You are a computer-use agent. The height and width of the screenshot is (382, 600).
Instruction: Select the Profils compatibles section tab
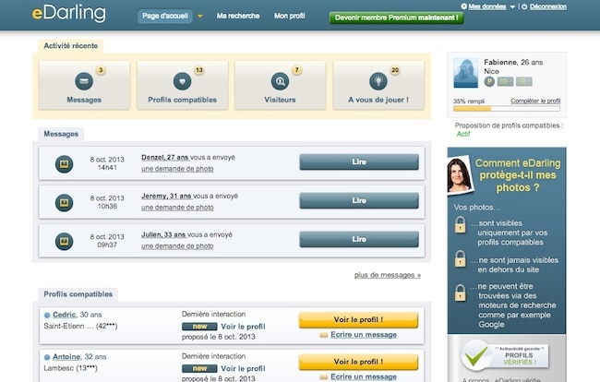coord(78,294)
